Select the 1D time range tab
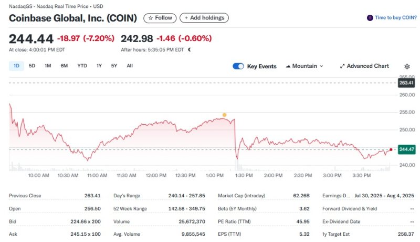Image resolution: width=420 pixels, height=242 pixels. [x=16, y=66]
